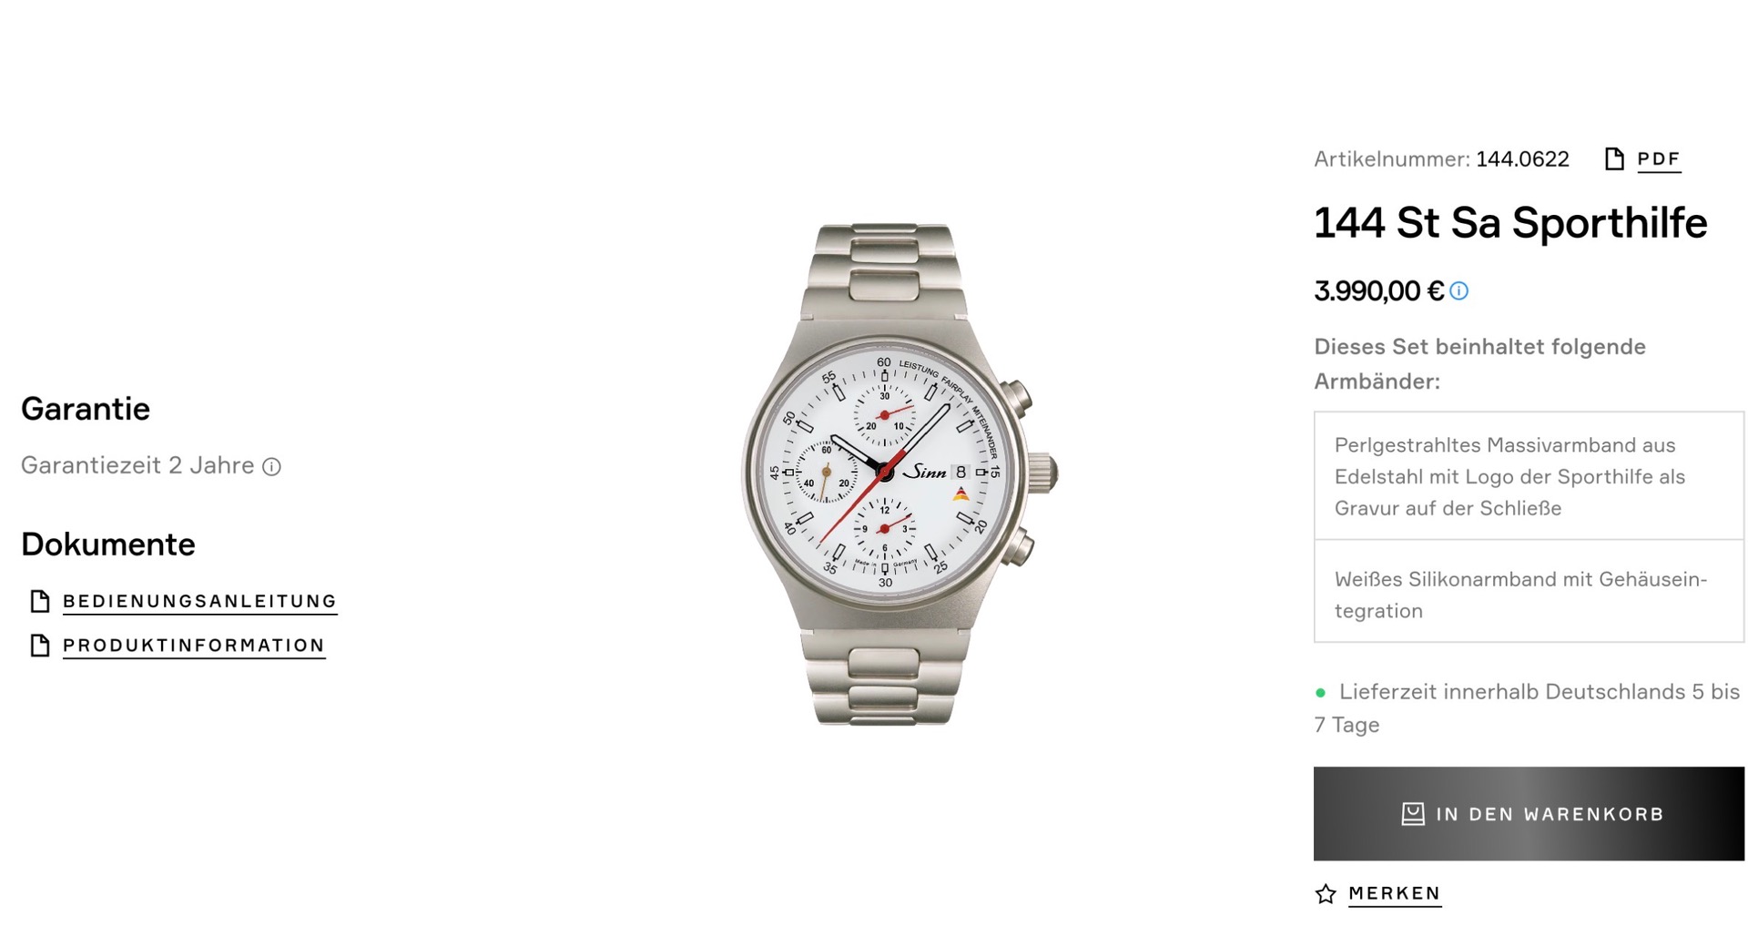
Task: Click the PDF document icon
Action: tap(1613, 159)
